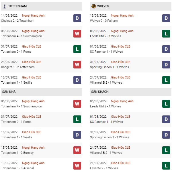The height and width of the screenshot is (173, 172).
Task: Click D badge for Wolves 0-0 Fulham
Action: [x=166, y=18]
